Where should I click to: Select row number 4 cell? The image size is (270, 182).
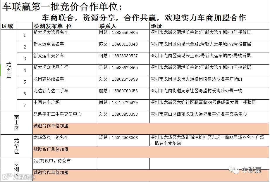point(25,70)
